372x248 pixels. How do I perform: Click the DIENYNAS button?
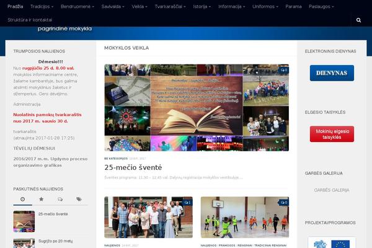(x=332, y=73)
